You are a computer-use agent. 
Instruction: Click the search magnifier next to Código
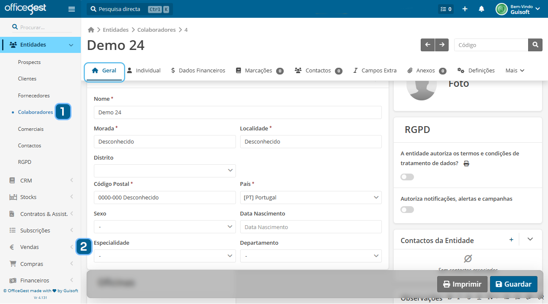tap(535, 45)
